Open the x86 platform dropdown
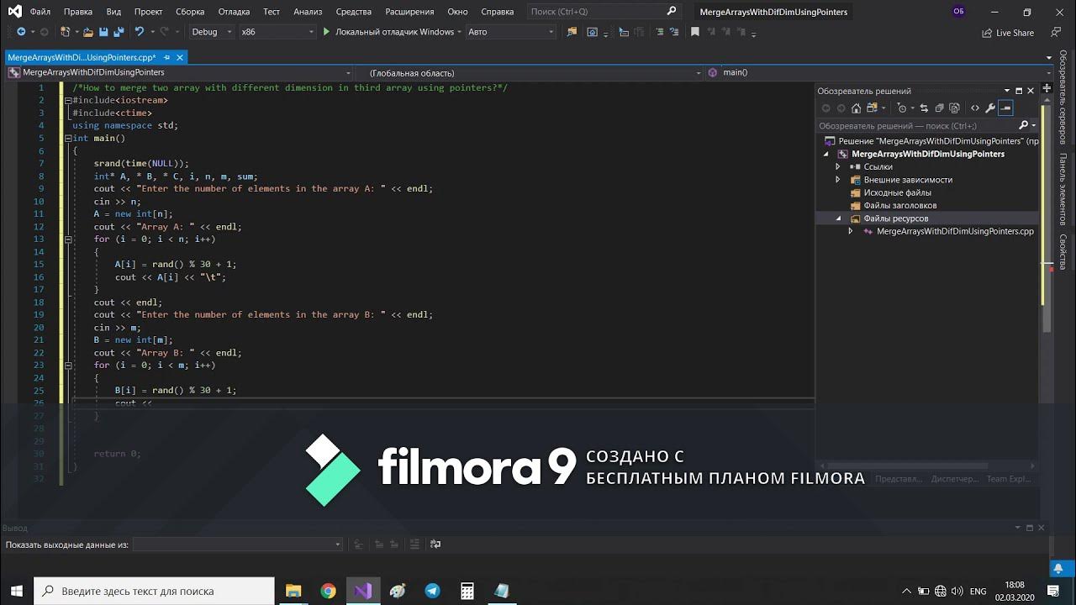Viewport: 1076px width, 605px height. tap(276, 32)
